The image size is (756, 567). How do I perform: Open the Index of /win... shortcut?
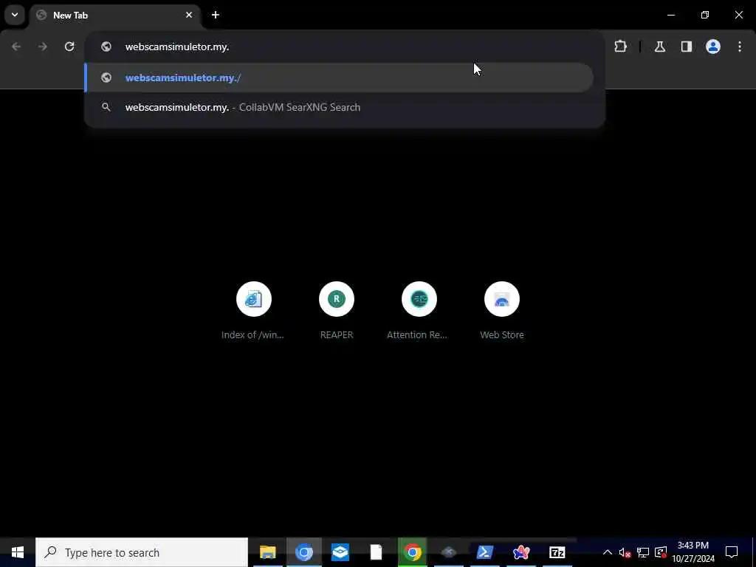click(254, 310)
